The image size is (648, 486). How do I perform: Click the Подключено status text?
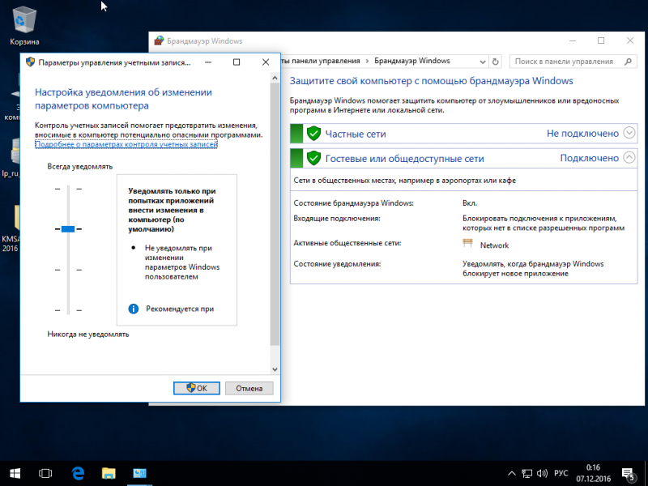coord(589,158)
